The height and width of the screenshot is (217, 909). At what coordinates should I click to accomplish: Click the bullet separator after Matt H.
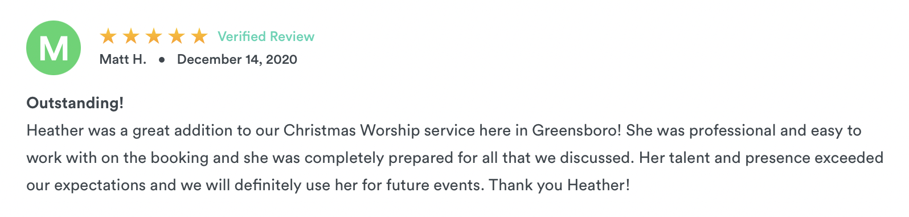[x=162, y=59]
